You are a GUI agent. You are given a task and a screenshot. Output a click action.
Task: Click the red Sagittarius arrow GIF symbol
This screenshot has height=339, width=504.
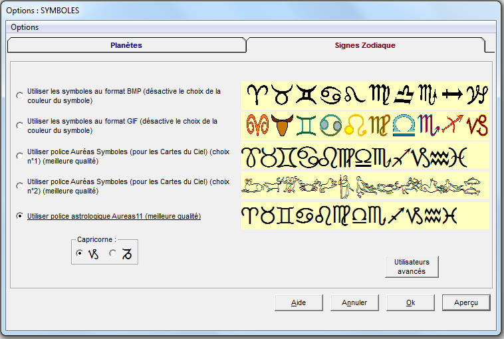coord(453,124)
